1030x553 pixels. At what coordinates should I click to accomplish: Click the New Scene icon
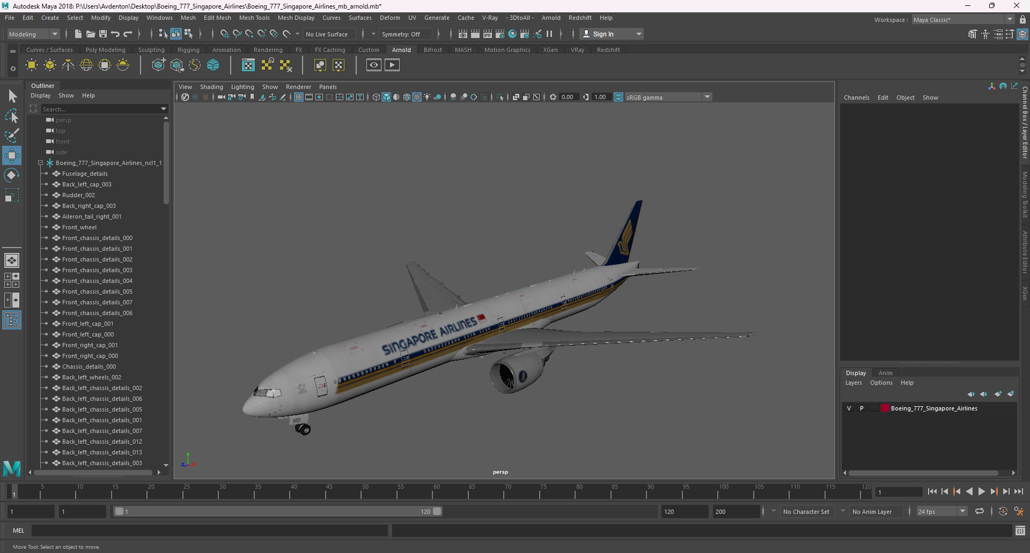tap(78, 34)
